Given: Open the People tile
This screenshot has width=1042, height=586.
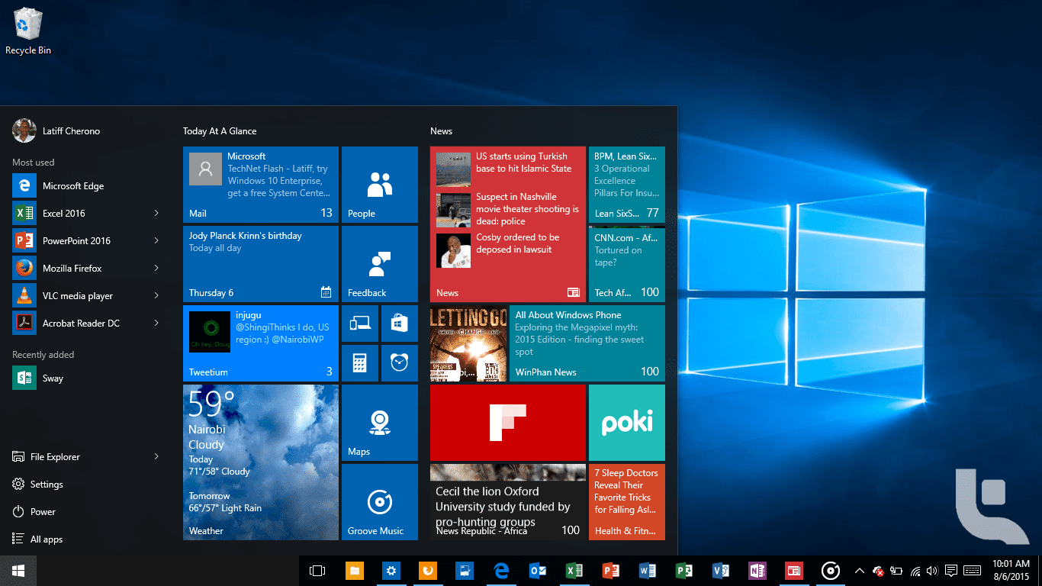Looking at the screenshot, I should [x=380, y=185].
